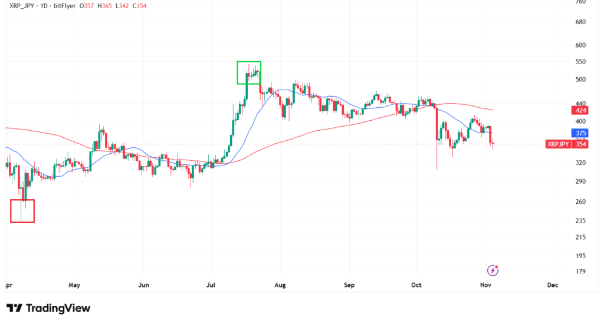604x324 pixels.
Task: Select the green rectangle marking the July high
Action: coord(248,72)
